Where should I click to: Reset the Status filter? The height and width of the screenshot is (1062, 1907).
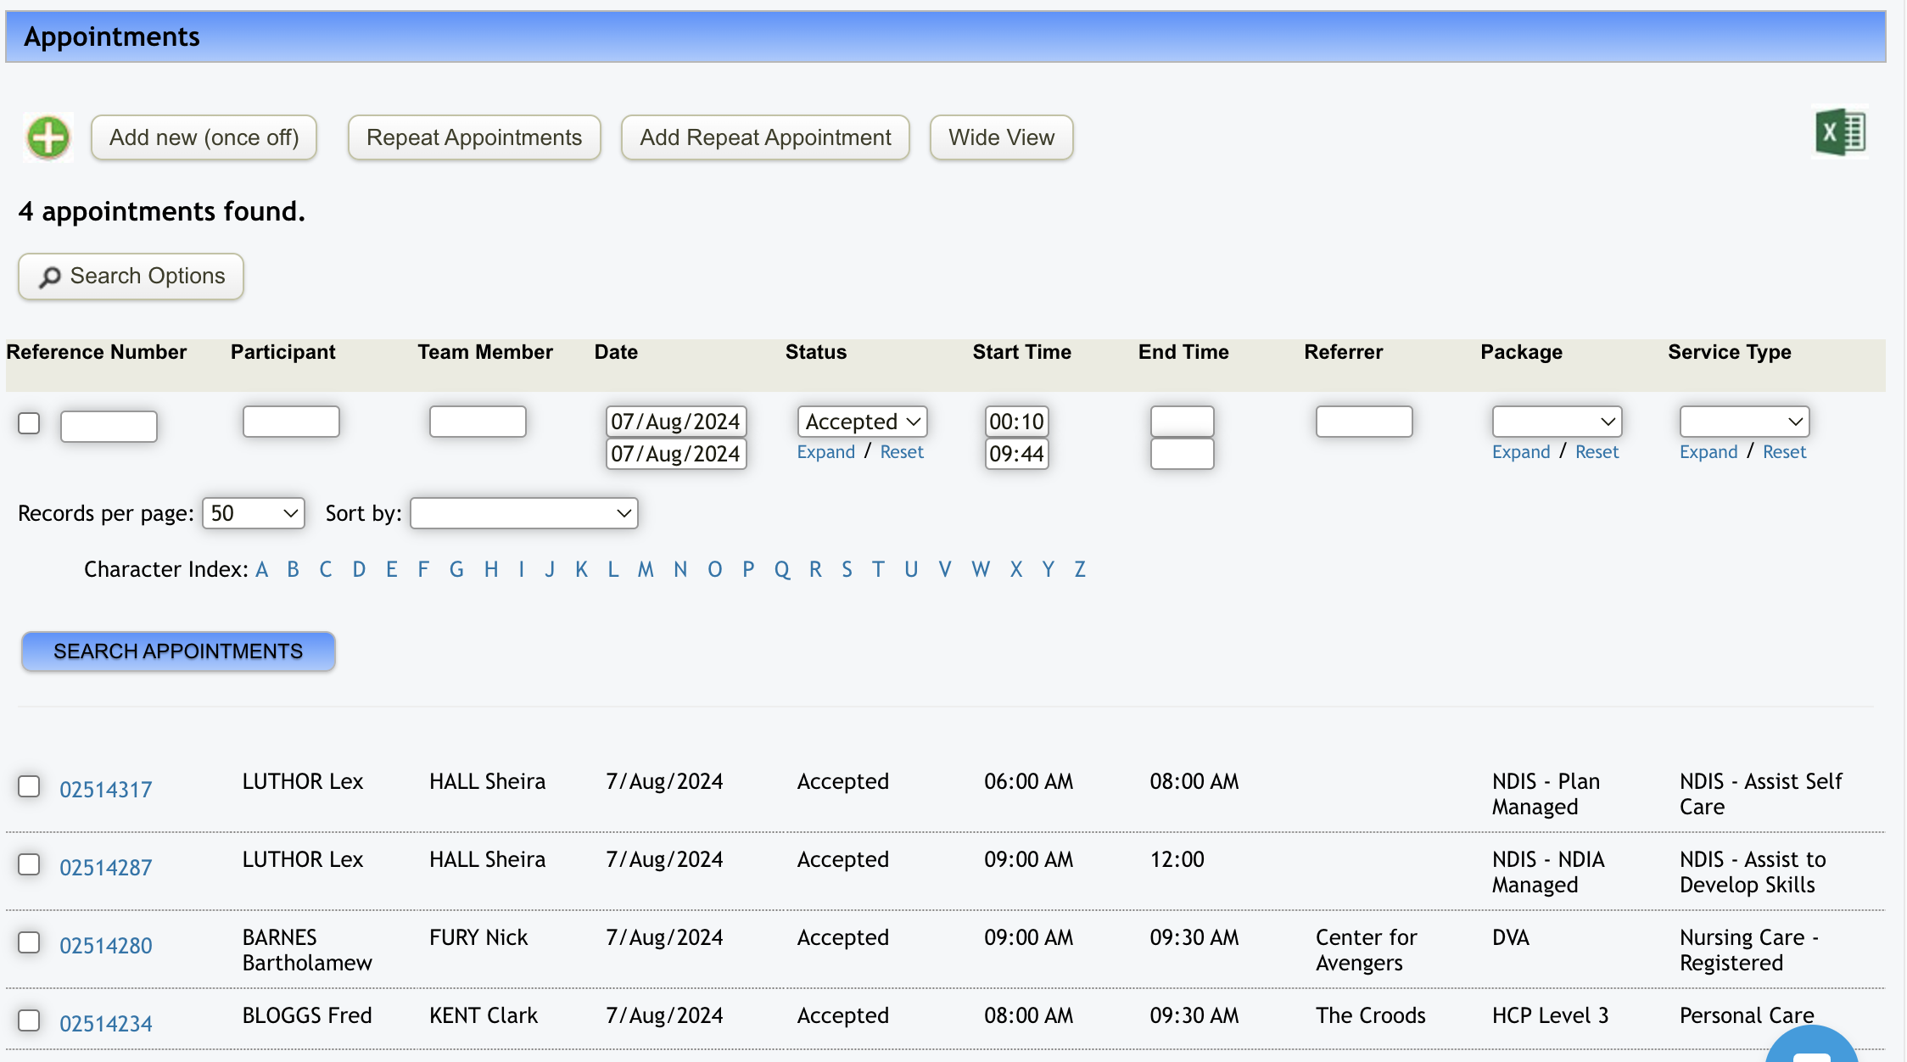(901, 452)
